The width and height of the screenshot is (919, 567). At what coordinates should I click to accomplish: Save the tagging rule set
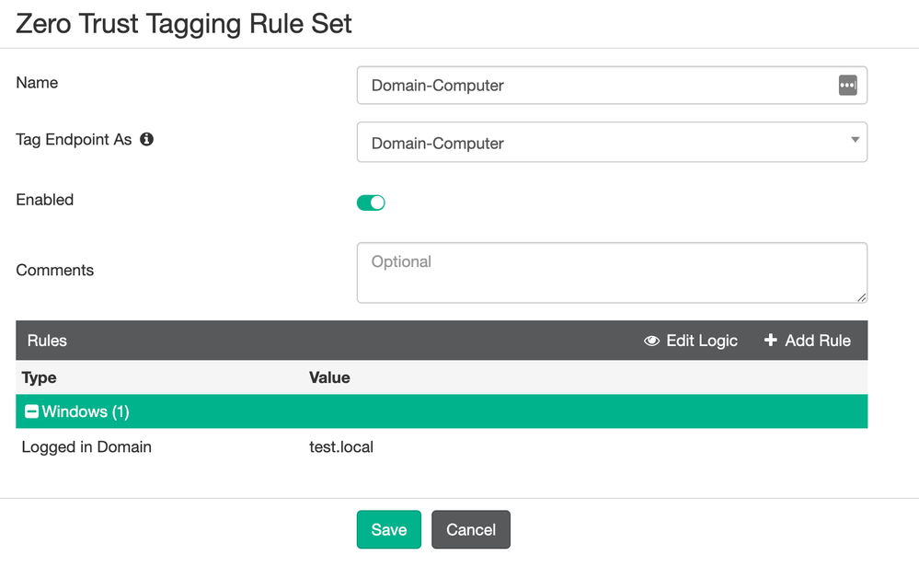point(388,529)
